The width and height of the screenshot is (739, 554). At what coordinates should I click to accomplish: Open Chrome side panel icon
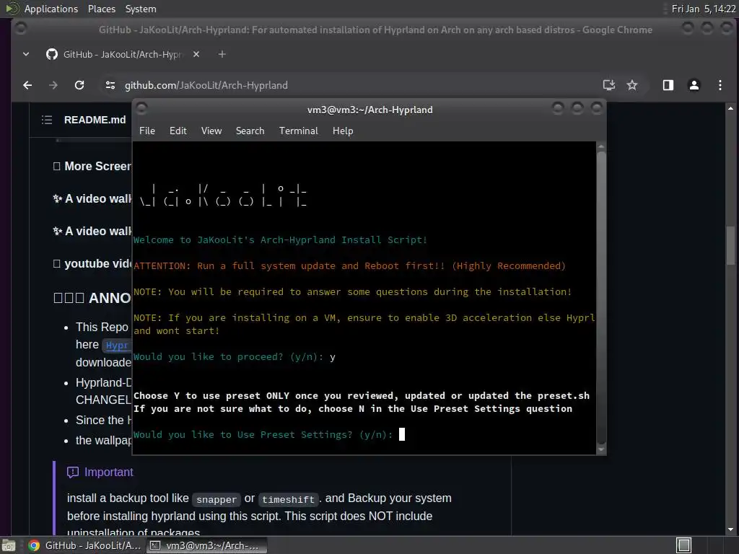[668, 85]
